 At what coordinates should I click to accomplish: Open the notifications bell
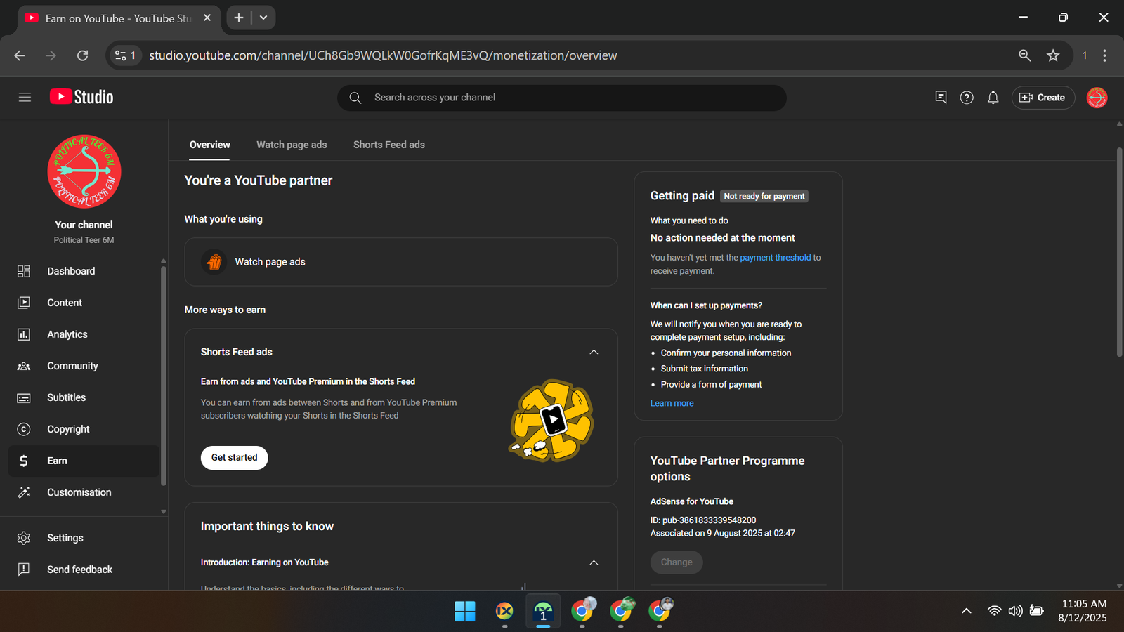(993, 98)
